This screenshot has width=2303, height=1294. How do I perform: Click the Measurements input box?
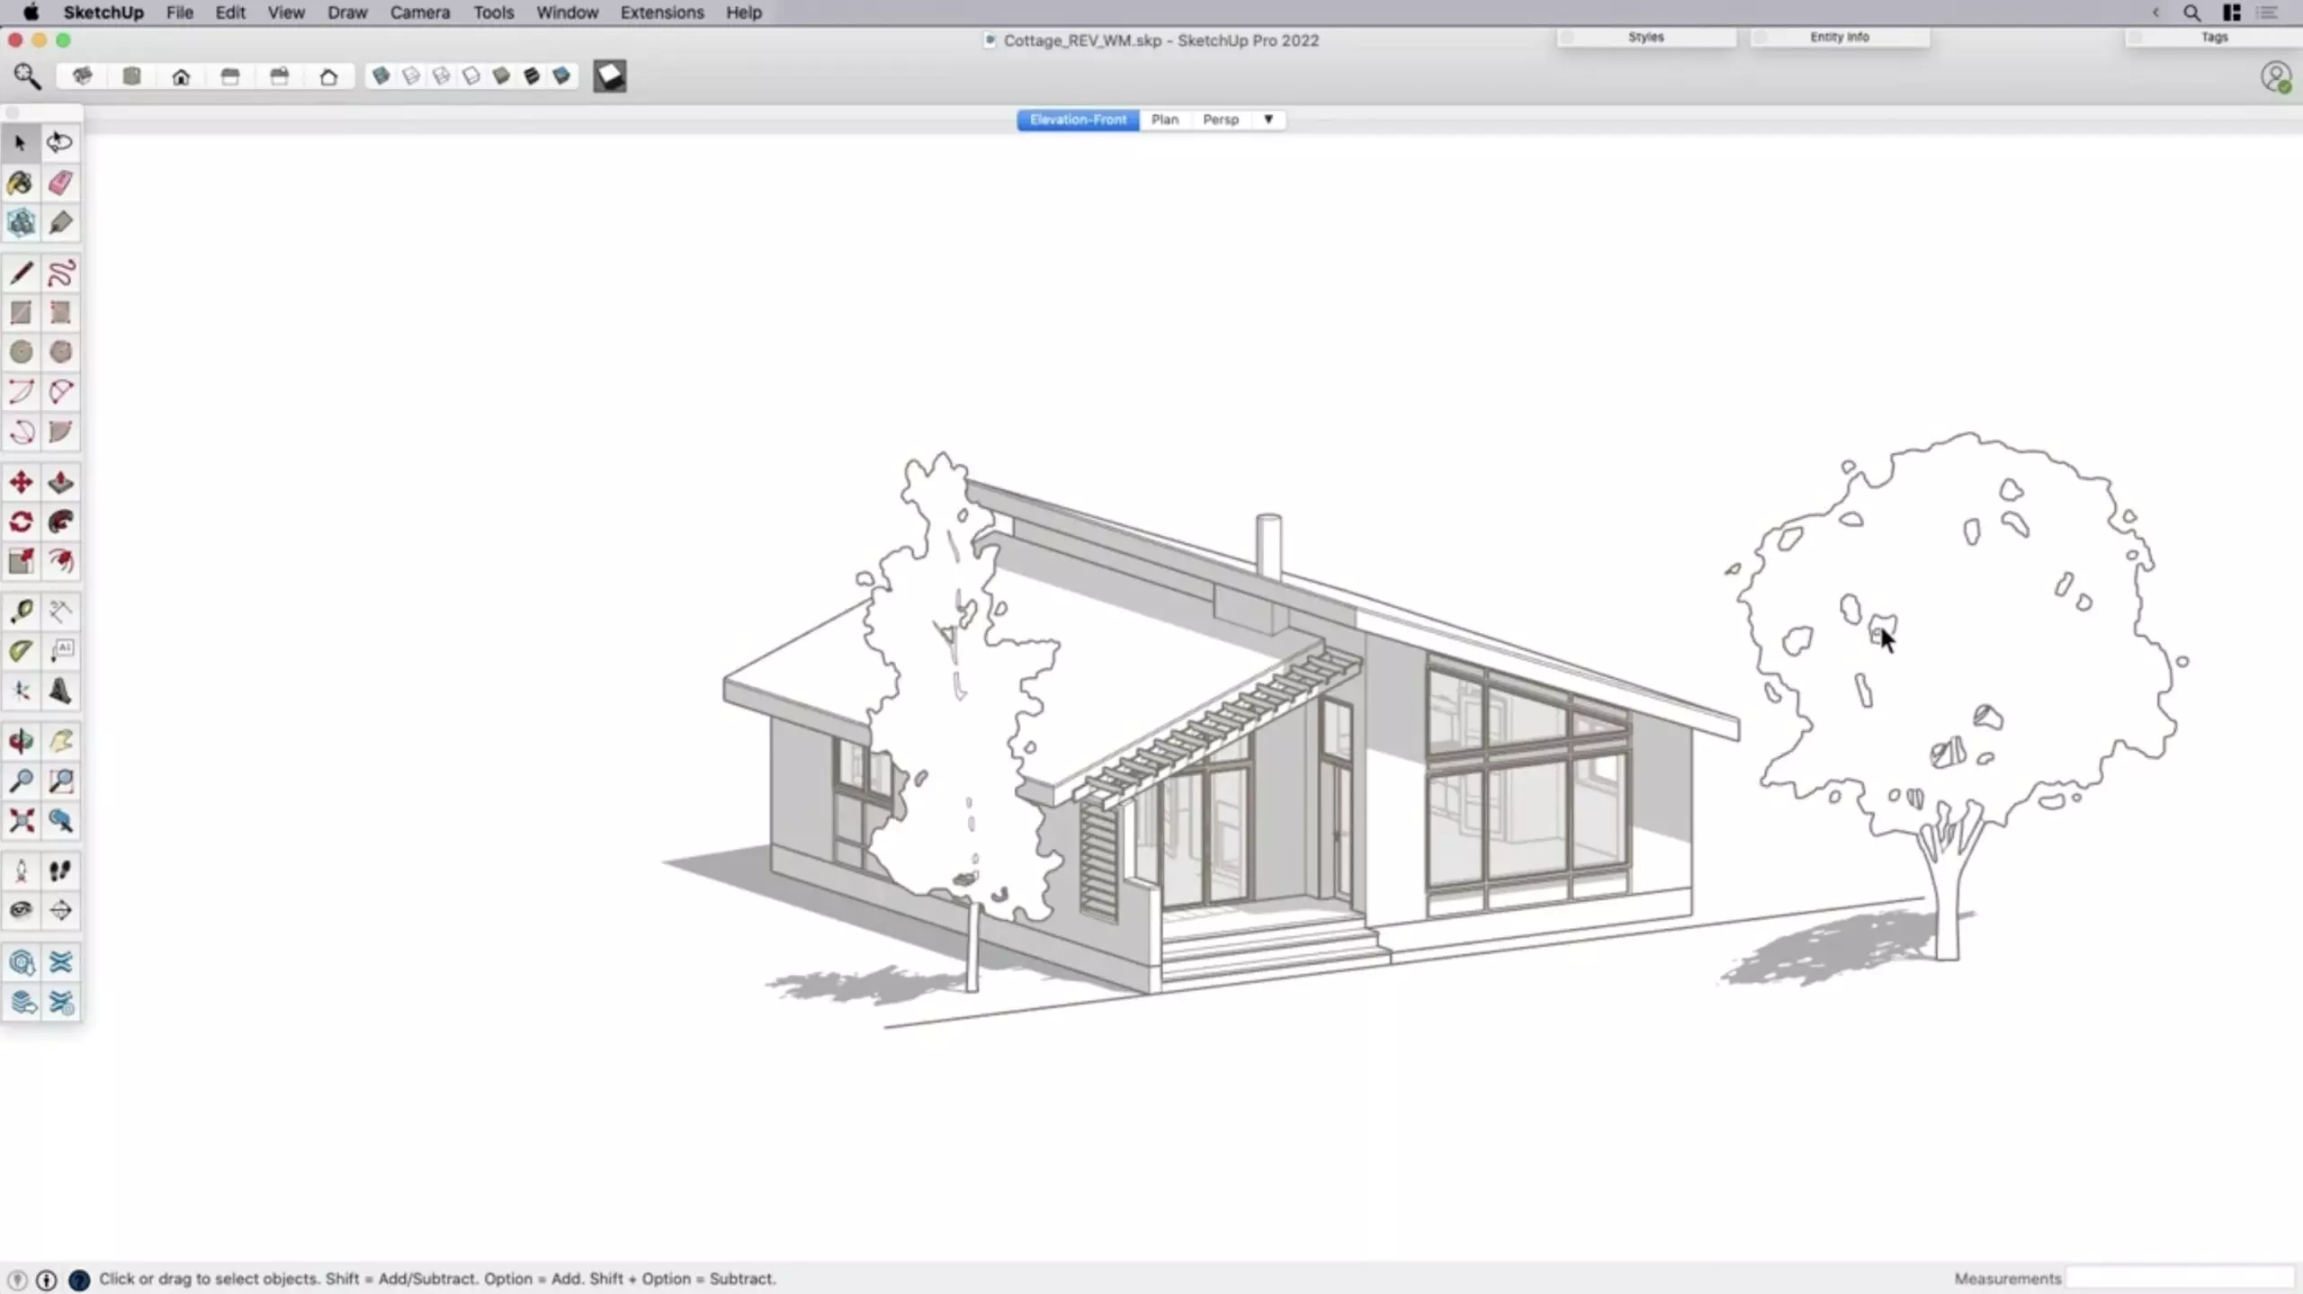tap(2179, 1278)
